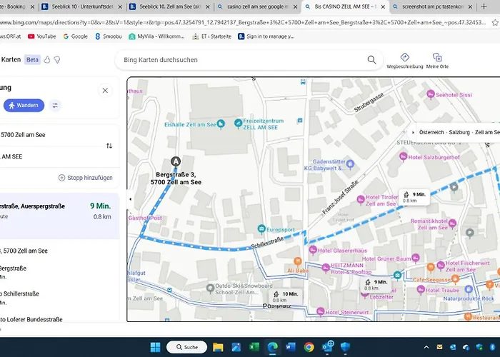Click the Europsport shop pin on map
This screenshot has width=500, height=357.
pyautogui.click(x=261, y=229)
